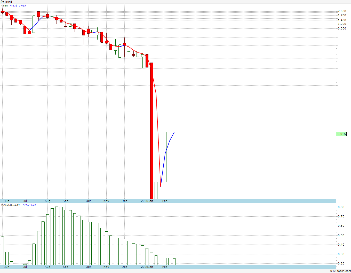Screen dimensions: 351x273
Task: Click Oct on the price chart time axis
Action: point(88,201)
